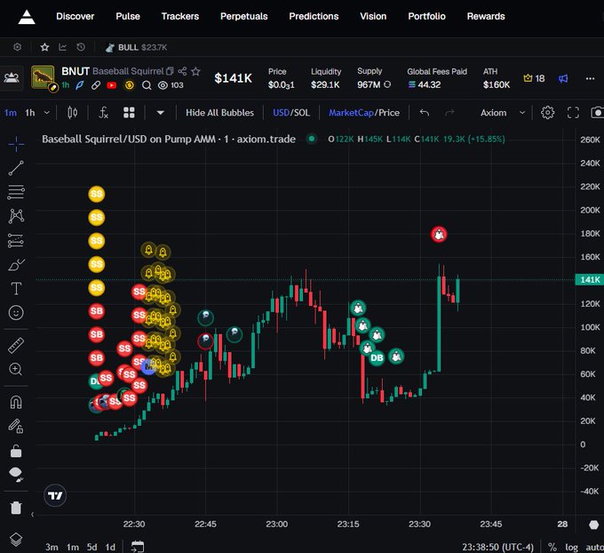Image resolution: width=604 pixels, height=553 pixels.
Task: Open the Axiom chart source dropdown
Action: click(503, 113)
